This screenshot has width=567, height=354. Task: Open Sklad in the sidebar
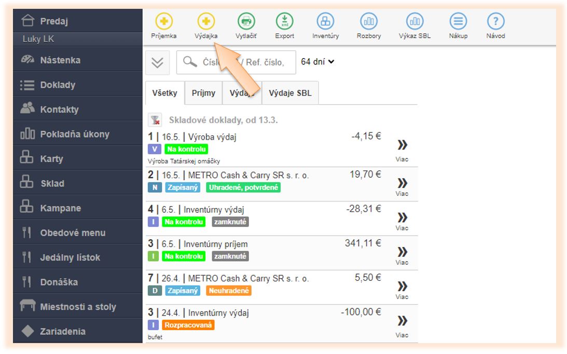pyautogui.click(x=52, y=183)
